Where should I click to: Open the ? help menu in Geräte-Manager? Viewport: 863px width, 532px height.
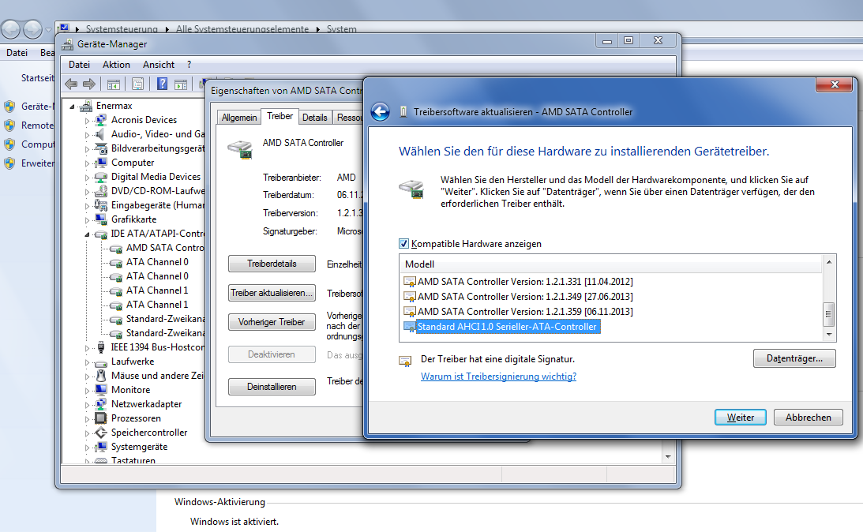[x=189, y=65]
